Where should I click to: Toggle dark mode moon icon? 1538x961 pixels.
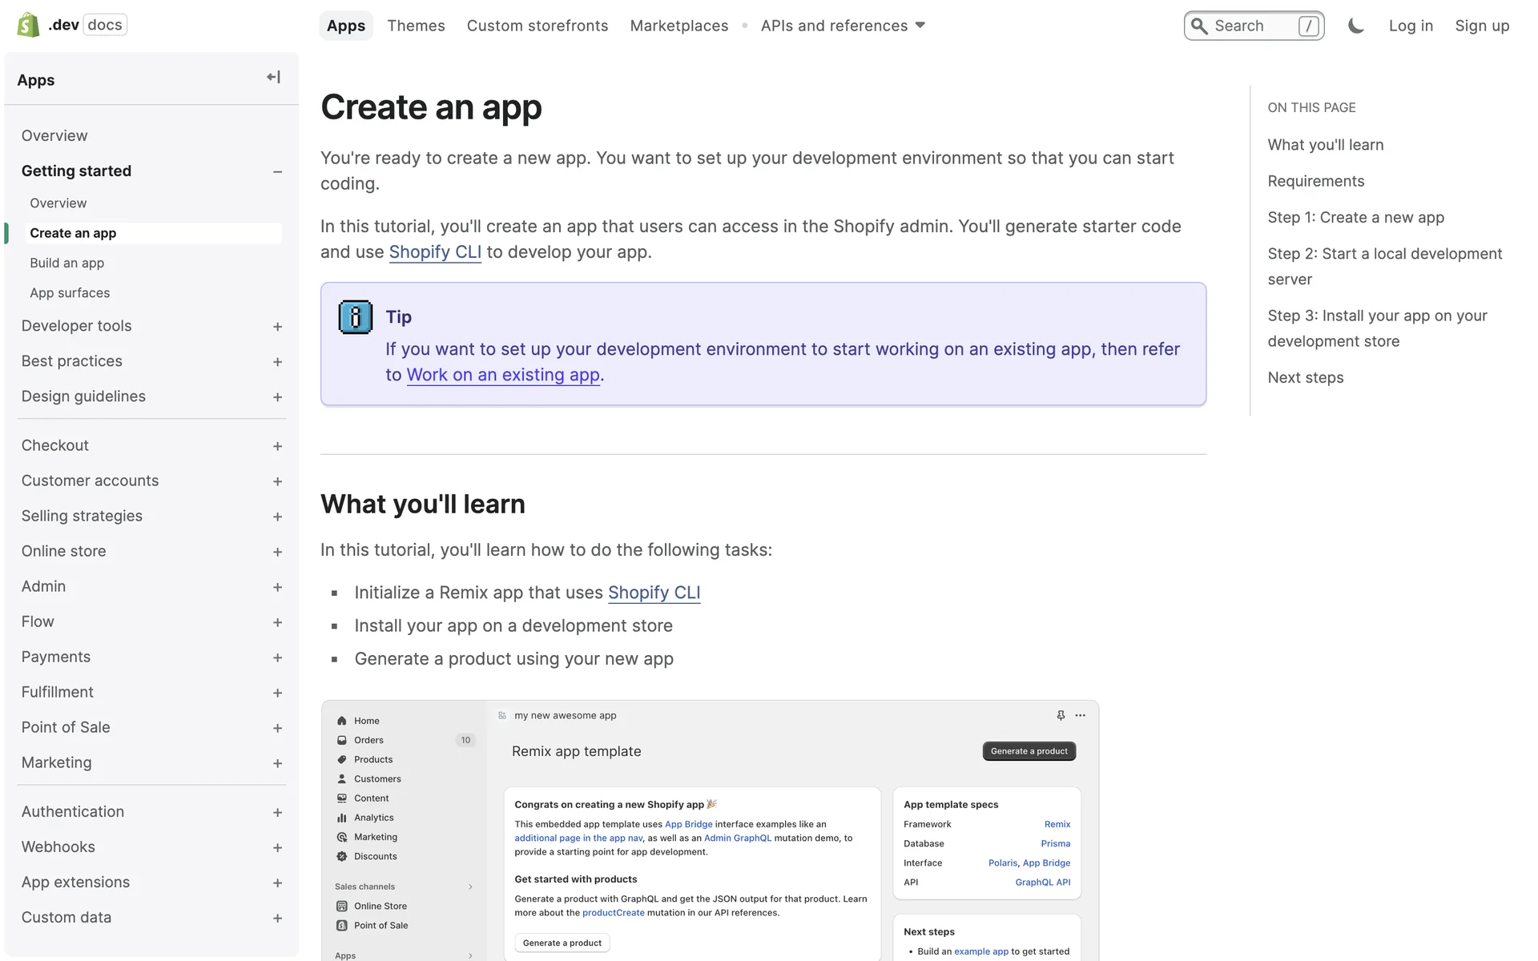tap(1355, 26)
